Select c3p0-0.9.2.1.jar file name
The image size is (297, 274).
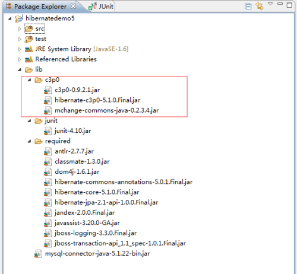pyautogui.click(x=77, y=90)
